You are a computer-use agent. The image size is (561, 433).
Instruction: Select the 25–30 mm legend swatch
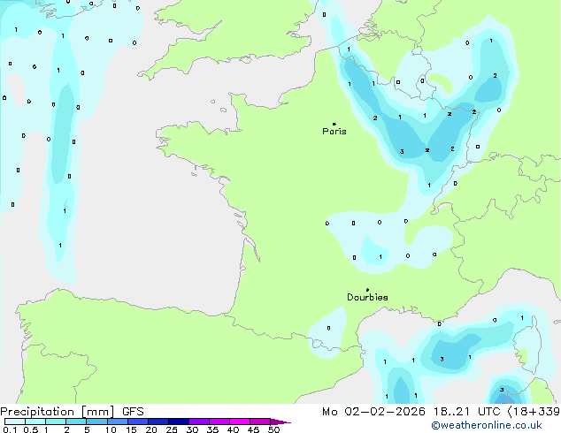coord(179,422)
